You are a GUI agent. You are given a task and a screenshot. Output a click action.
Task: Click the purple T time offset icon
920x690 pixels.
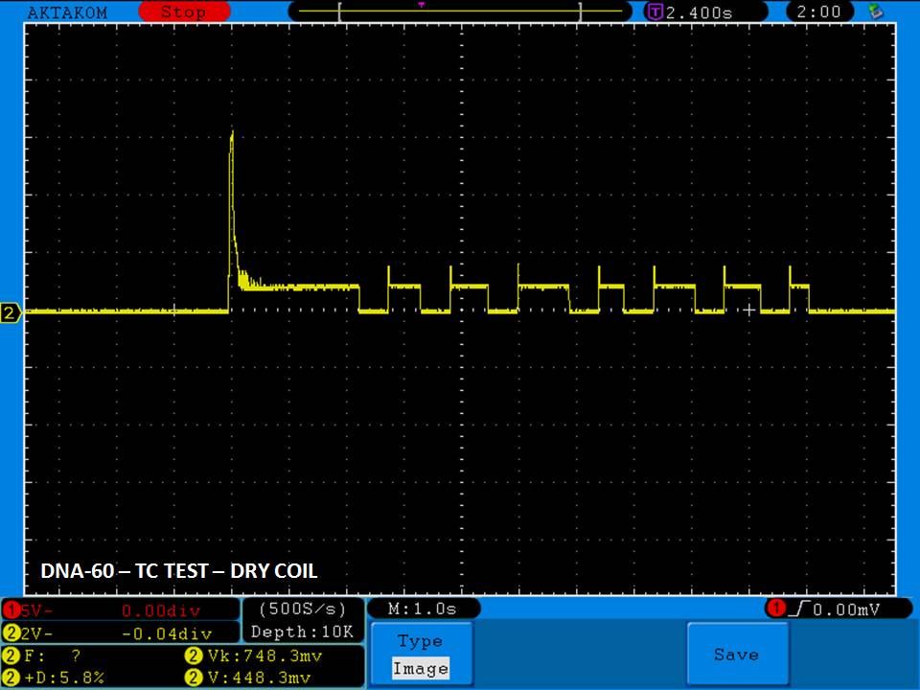(x=655, y=12)
